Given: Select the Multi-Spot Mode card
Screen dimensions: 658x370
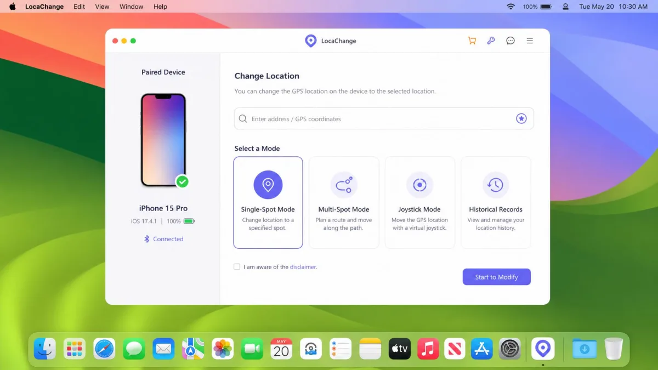Looking at the screenshot, I should pyautogui.click(x=344, y=203).
